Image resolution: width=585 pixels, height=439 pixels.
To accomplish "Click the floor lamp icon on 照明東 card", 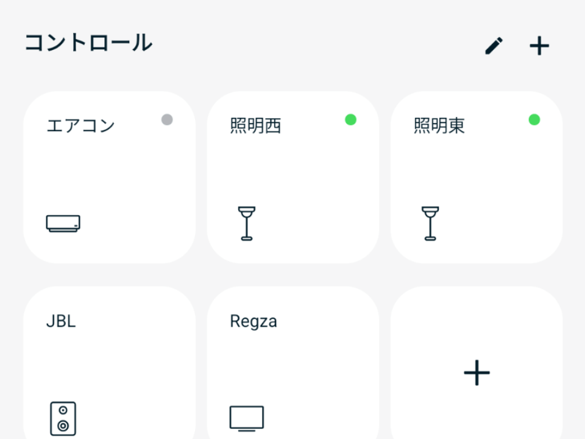I will (430, 221).
